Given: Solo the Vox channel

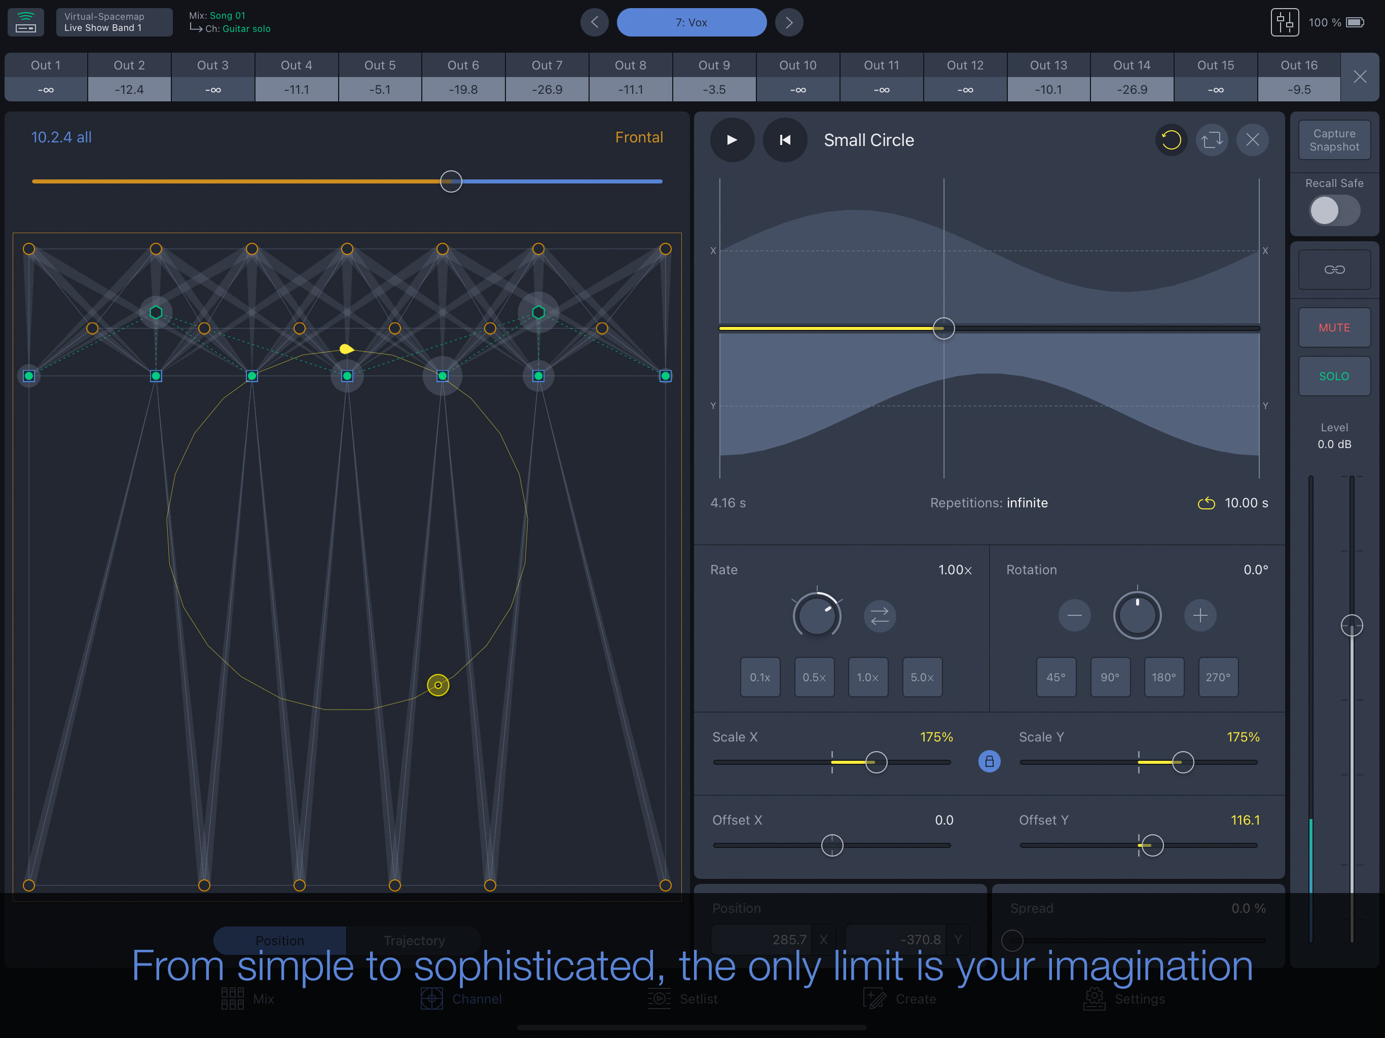Looking at the screenshot, I should (x=1334, y=376).
